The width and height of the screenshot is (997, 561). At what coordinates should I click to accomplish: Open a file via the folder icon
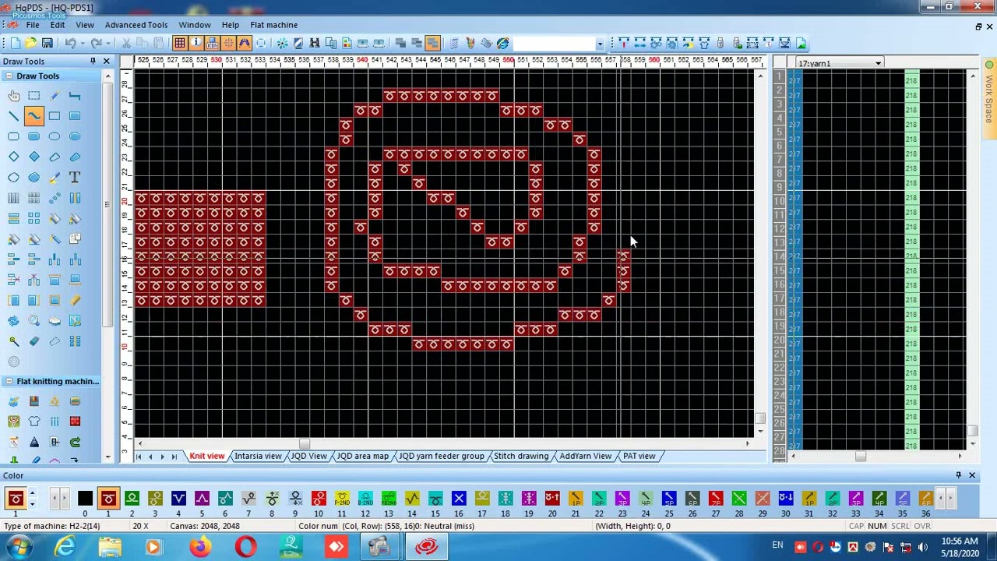tap(30, 43)
